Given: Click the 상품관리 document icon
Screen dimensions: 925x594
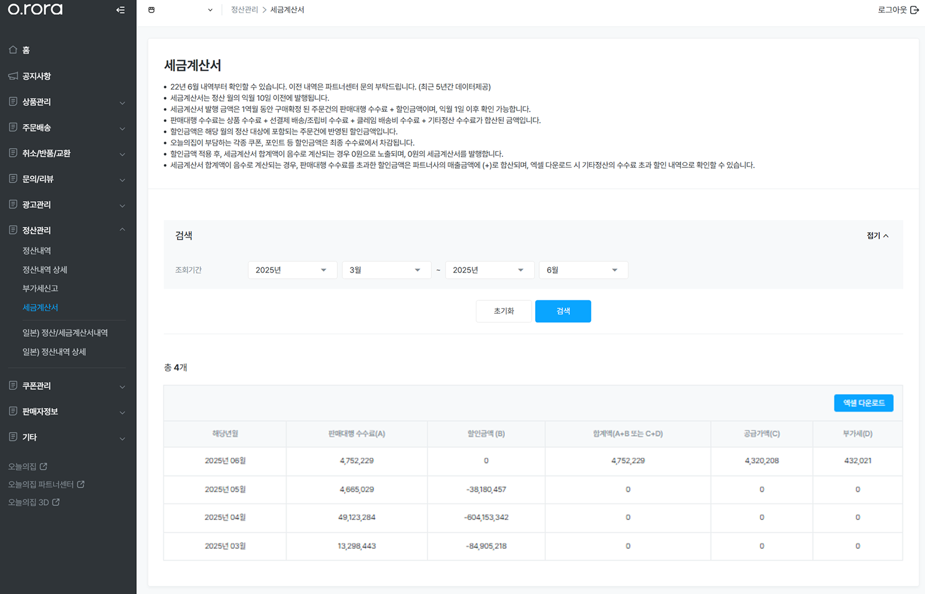Looking at the screenshot, I should pyautogui.click(x=13, y=101).
